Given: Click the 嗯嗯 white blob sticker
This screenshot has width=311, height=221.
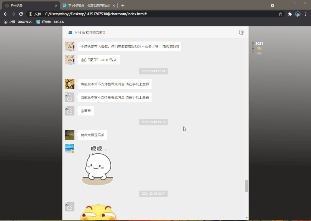Looking at the screenshot, I should click(x=97, y=166).
